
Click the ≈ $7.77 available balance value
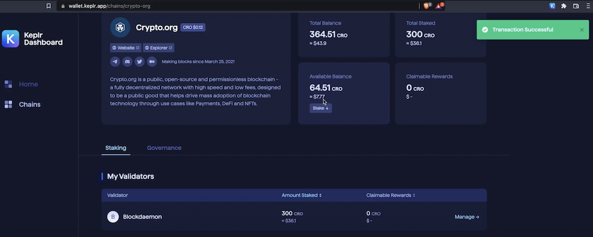317,97
